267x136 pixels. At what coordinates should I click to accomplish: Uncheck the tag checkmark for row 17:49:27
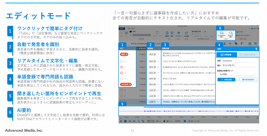point(122,67)
